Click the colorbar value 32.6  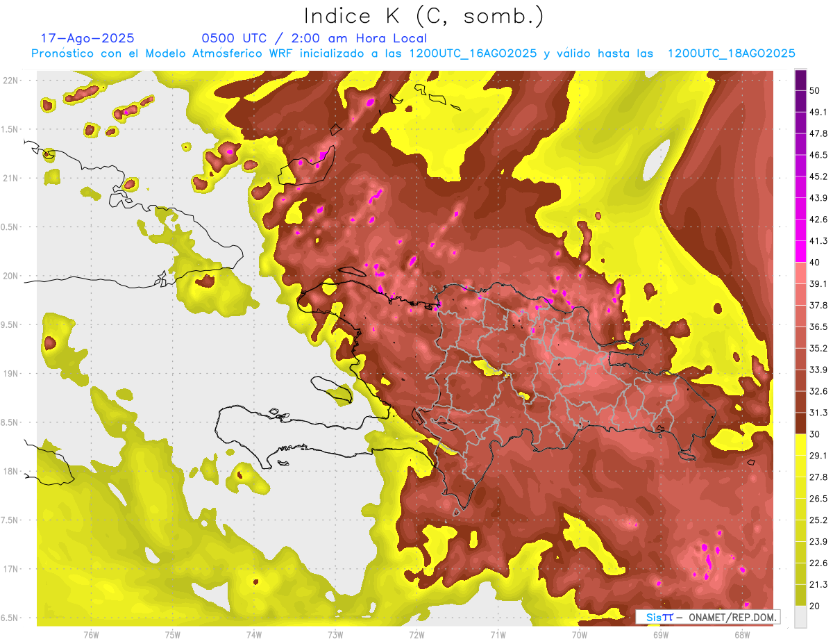(818, 391)
